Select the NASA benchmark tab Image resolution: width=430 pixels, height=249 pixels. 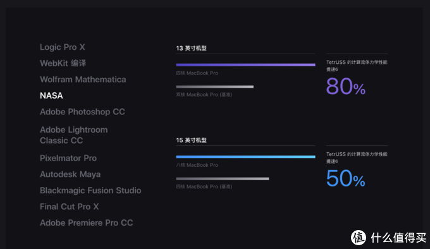(x=51, y=95)
